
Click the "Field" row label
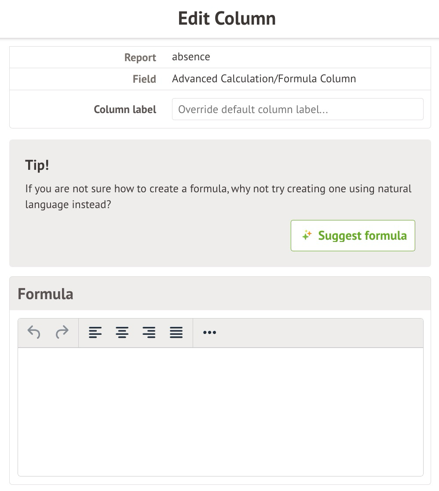pyautogui.click(x=144, y=79)
